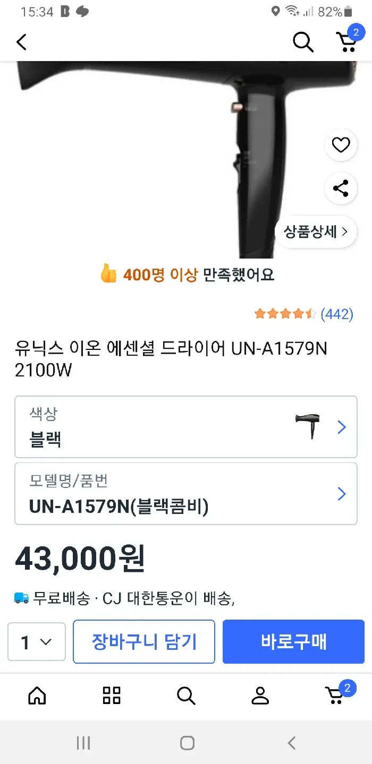This screenshot has height=764, width=372.
Task: Tap search icon in bottom navigation
Action: tap(186, 695)
